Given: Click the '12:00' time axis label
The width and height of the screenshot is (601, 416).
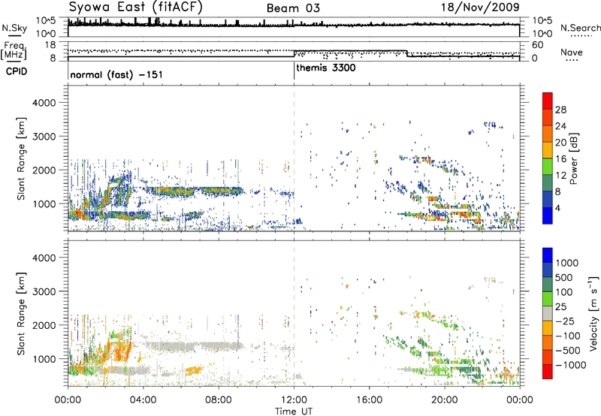Looking at the screenshot, I should [x=294, y=400].
